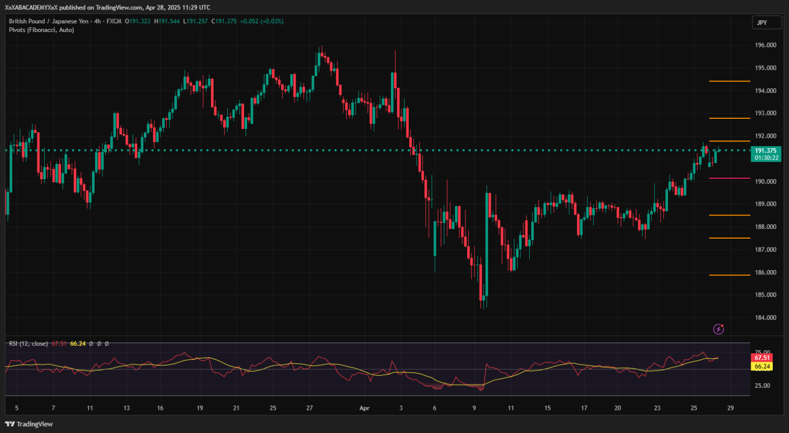
Task: Click the green 191.375 current price label
Action: [x=765, y=151]
